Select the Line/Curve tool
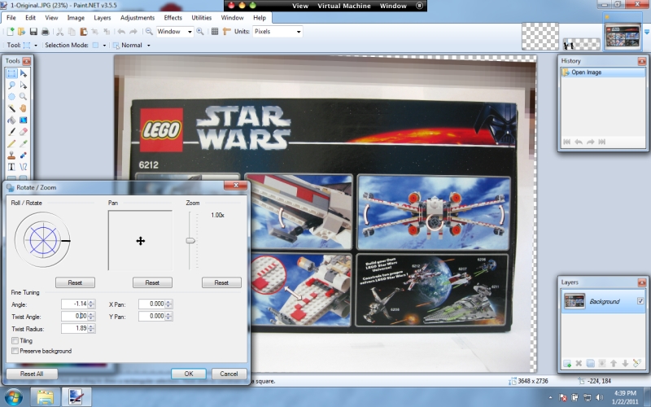Image resolution: width=651 pixels, height=407 pixels. pos(24,167)
